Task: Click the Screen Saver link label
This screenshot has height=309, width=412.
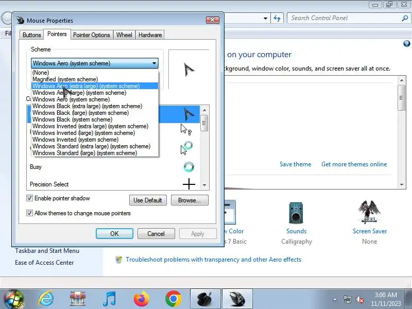Action: click(370, 231)
